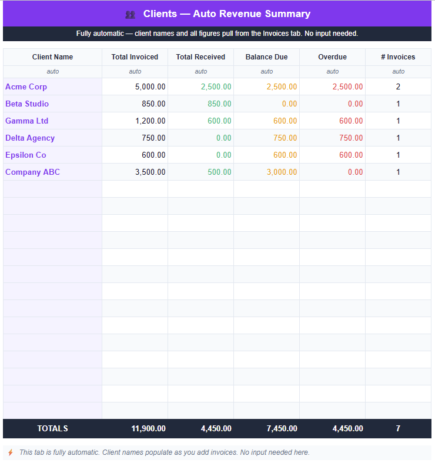The image size is (435, 466).
Task: Select Epsilon Co overdue red 600.00
Action: pyautogui.click(x=352, y=155)
